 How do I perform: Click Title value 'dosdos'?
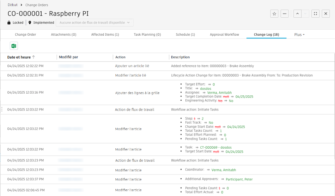[206, 89]
